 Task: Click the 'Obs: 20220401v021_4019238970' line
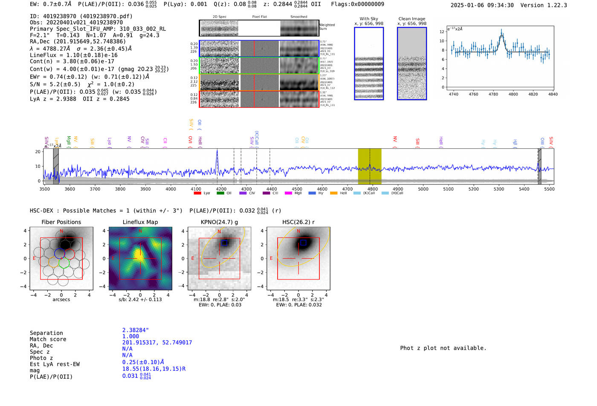pos(76,23)
